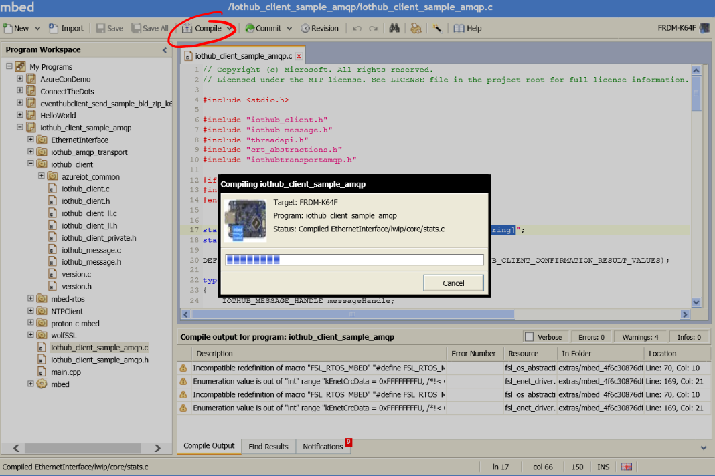The height and width of the screenshot is (476, 715).
Task: Click the binoculars Find icon
Action: click(x=394, y=28)
